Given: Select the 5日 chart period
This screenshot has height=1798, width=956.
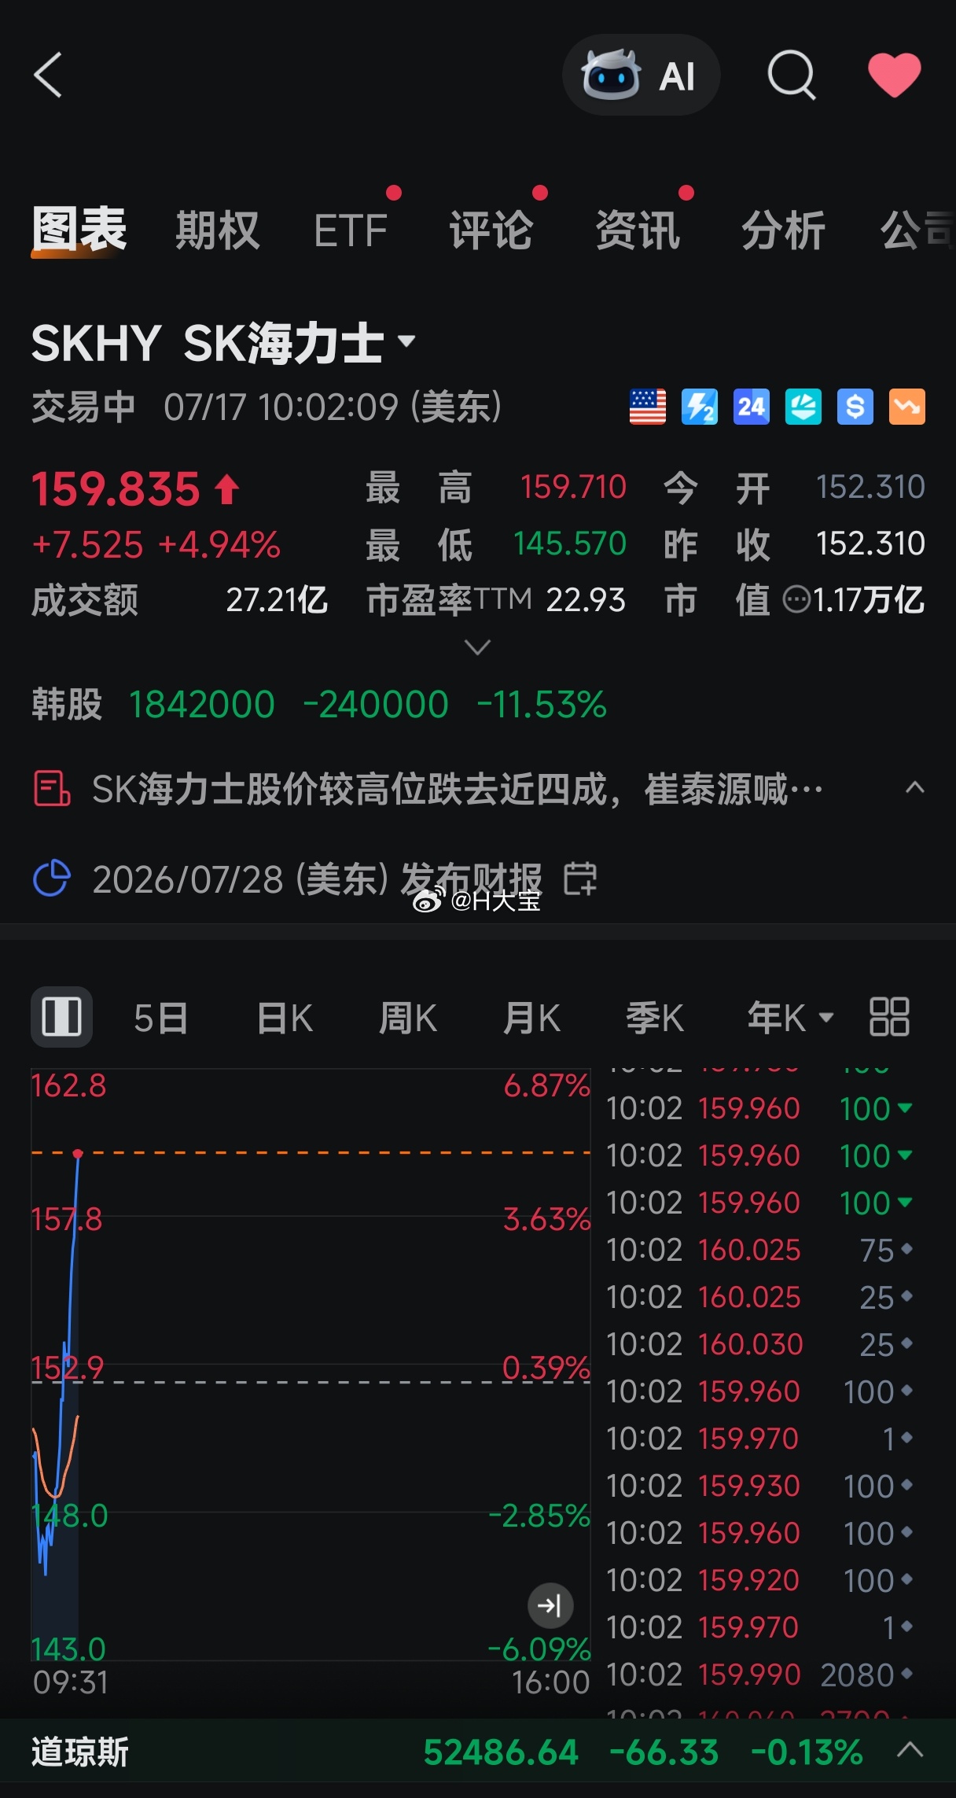Looking at the screenshot, I should click(x=160, y=1018).
